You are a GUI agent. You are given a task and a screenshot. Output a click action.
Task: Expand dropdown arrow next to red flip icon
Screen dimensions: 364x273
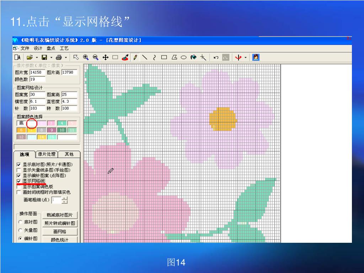click(x=245, y=58)
